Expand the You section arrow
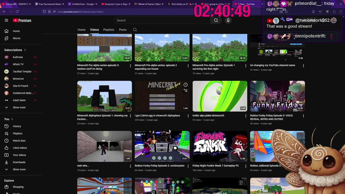Viewport: 345px width, 194px height. tap(12, 119)
